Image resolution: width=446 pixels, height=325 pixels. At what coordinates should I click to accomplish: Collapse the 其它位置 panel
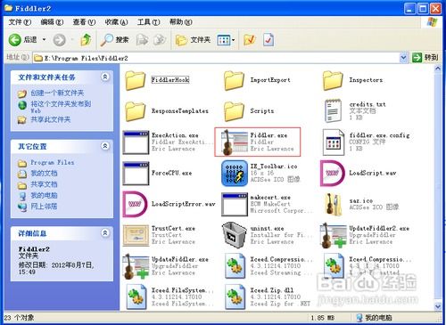[105, 146]
